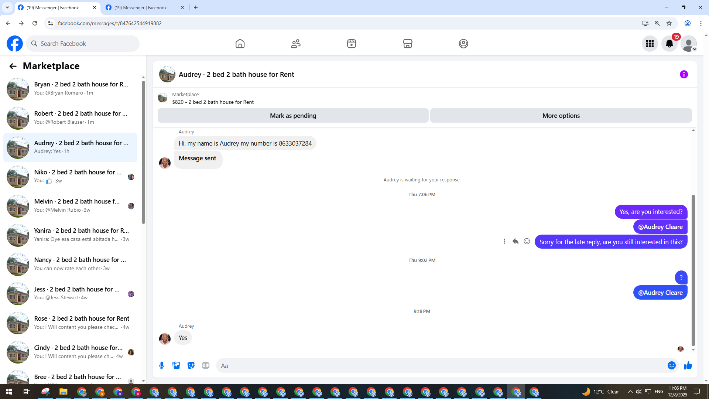This screenshot has width=709, height=399.
Task: Open the GIF picker
Action: [206, 365]
